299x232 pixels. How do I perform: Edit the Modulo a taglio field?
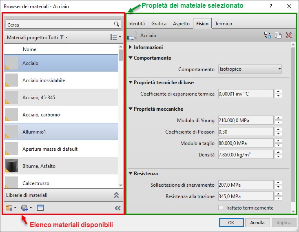[x=246, y=143]
